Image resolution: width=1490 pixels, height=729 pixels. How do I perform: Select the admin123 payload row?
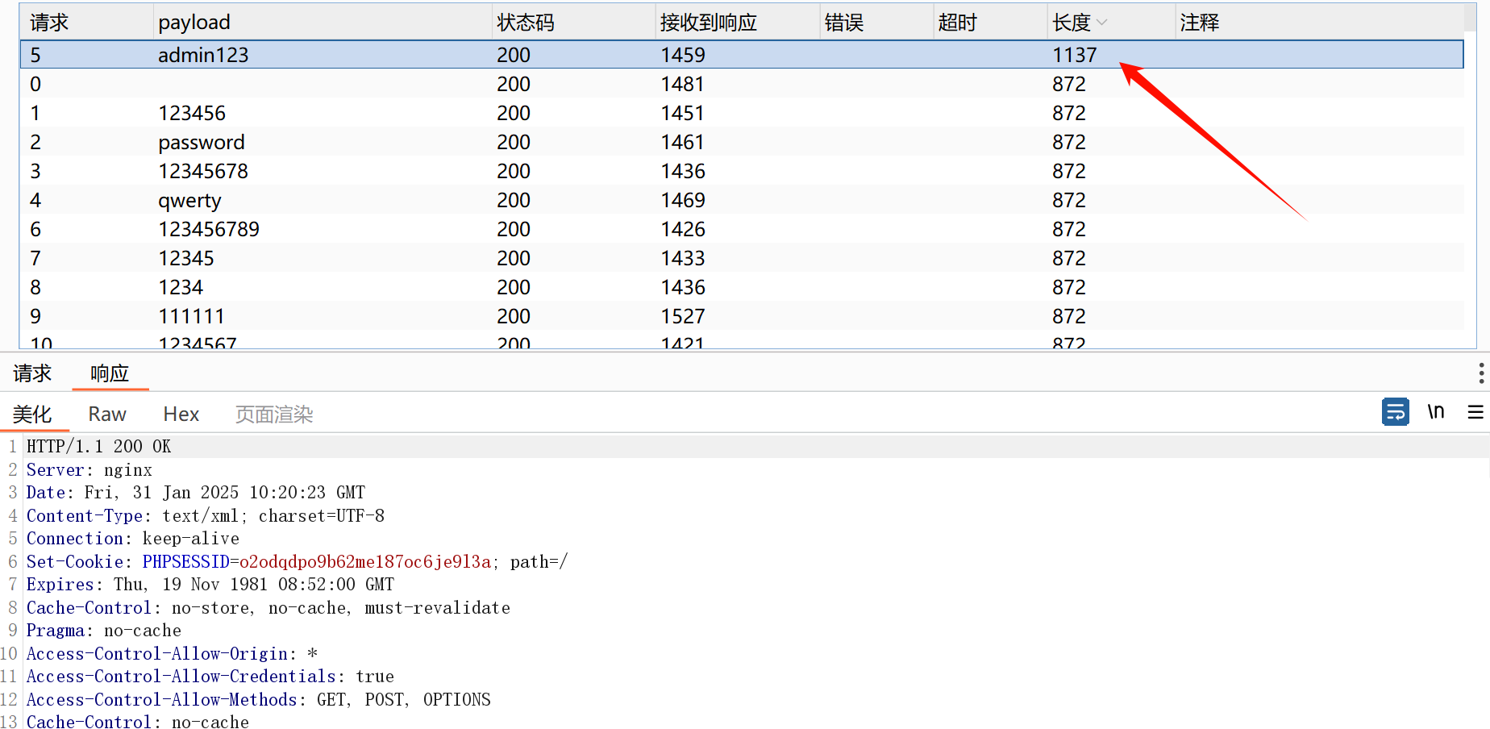tap(203, 55)
